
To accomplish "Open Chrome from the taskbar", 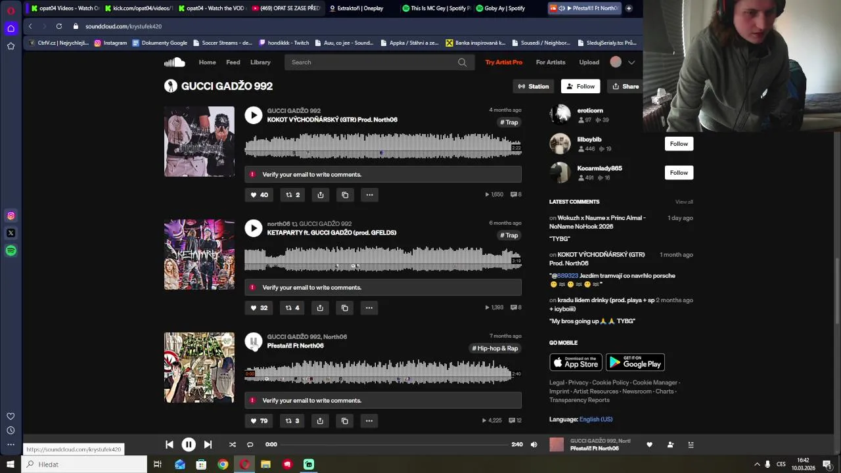I will pyautogui.click(x=223, y=464).
